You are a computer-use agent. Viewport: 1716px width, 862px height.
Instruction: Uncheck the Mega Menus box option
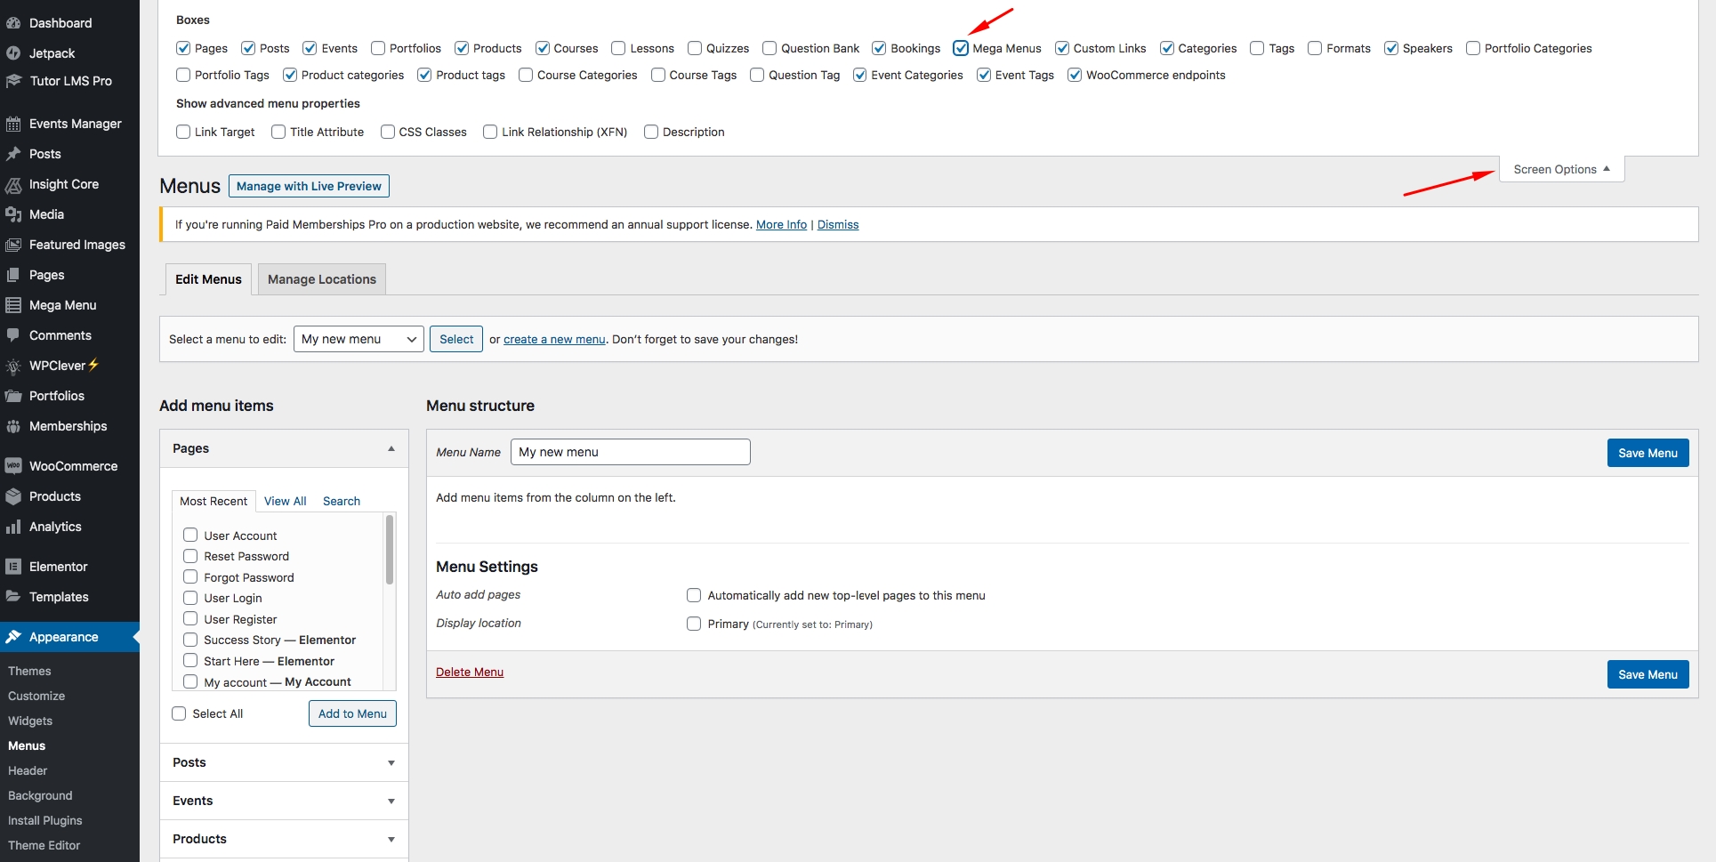click(961, 48)
